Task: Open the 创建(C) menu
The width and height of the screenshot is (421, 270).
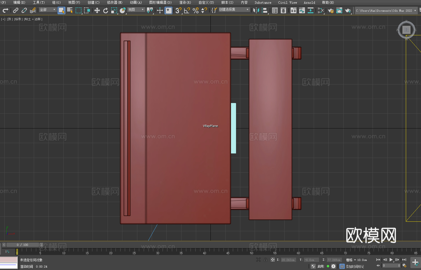Action: click(93, 2)
